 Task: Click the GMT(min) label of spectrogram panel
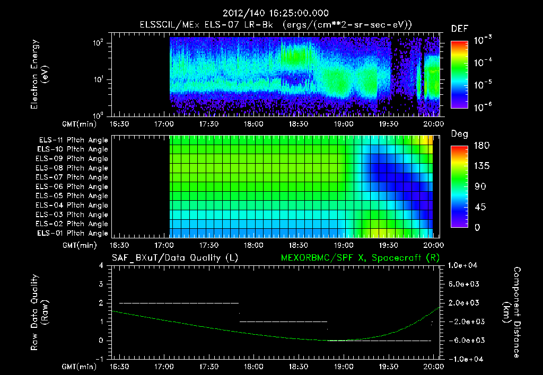79,124
